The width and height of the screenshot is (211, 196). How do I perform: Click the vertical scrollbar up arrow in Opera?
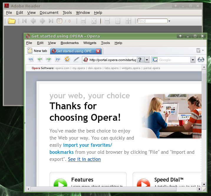tap(204, 67)
